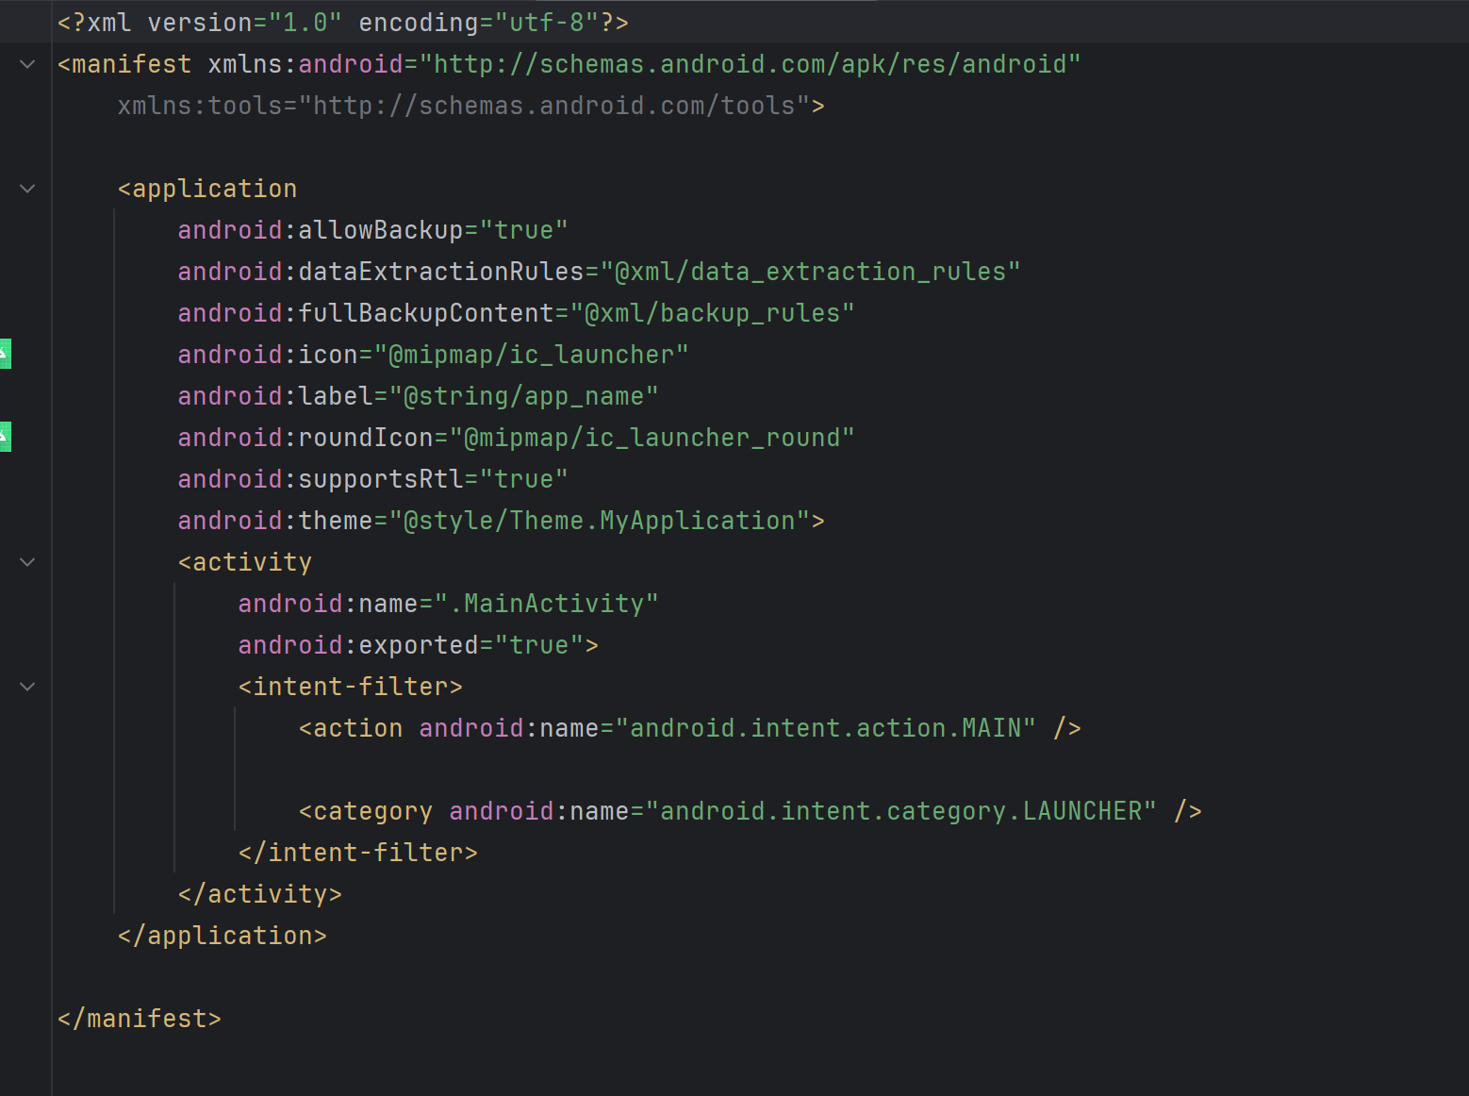This screenshot has width=1469, height=1096.
Task: Fold the intent-filter element block
Action: [x=27, y=687]
